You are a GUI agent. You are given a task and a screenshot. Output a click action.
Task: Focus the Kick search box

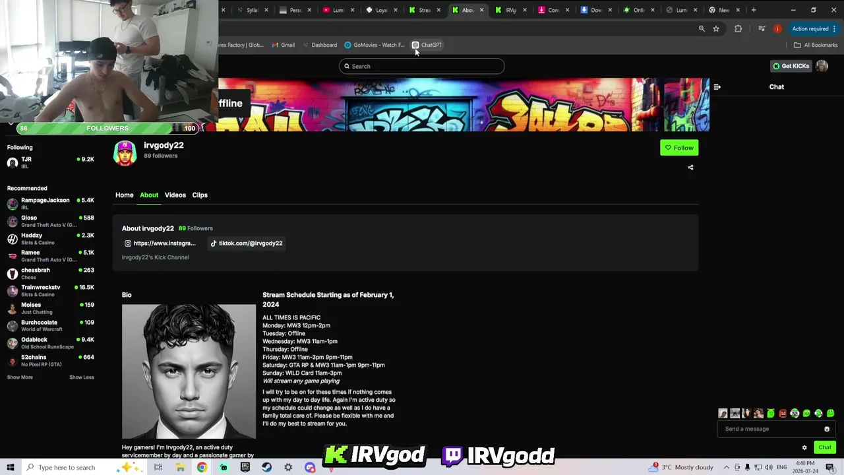click(x=422, y=66)
